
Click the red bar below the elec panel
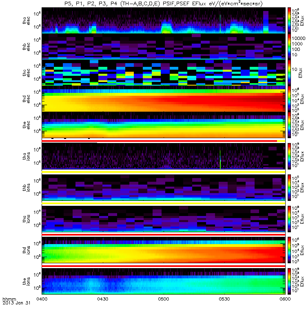pyautogui.click(x=160, y=141)
